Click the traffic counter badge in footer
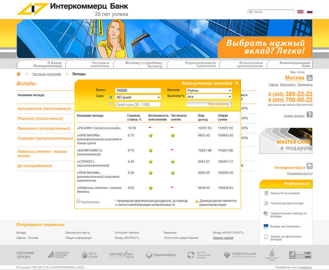Screen dimensions: 329x270 [300, 255]
